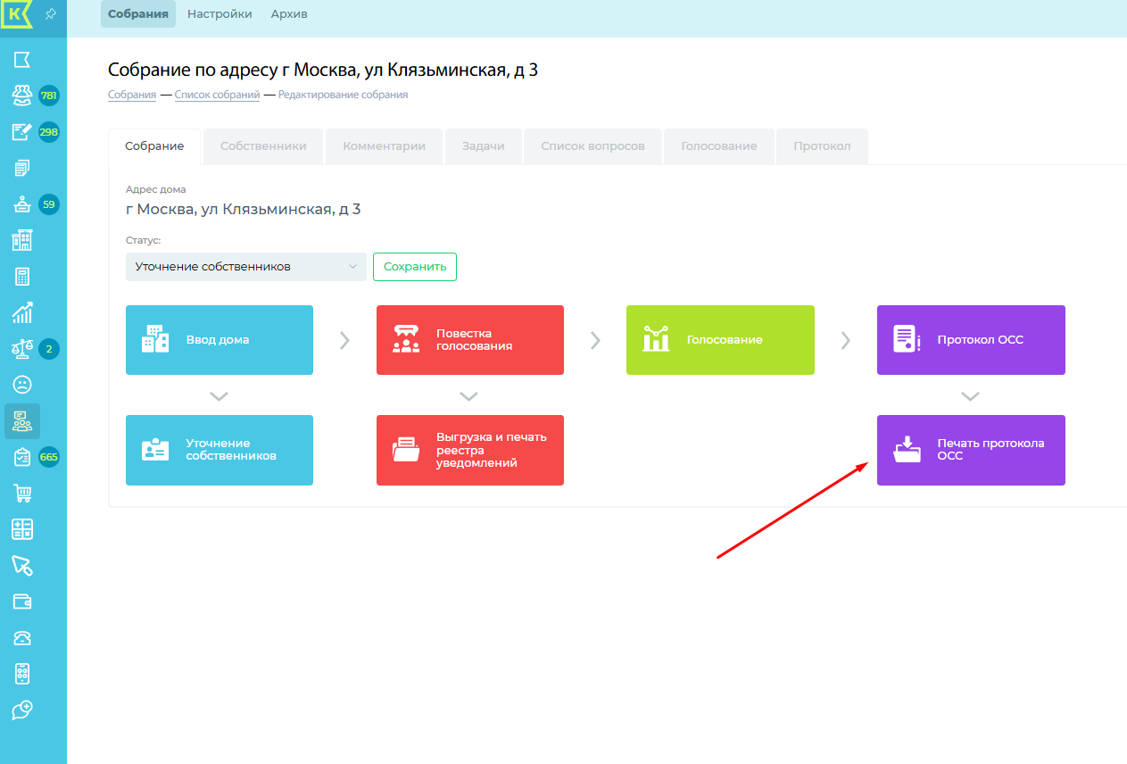Click the Печать протокола ОСС tile
1127x764 pixels.
[x=970, y=450]
